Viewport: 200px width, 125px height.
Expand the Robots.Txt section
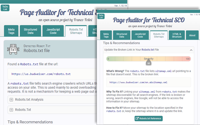point(52,110)
